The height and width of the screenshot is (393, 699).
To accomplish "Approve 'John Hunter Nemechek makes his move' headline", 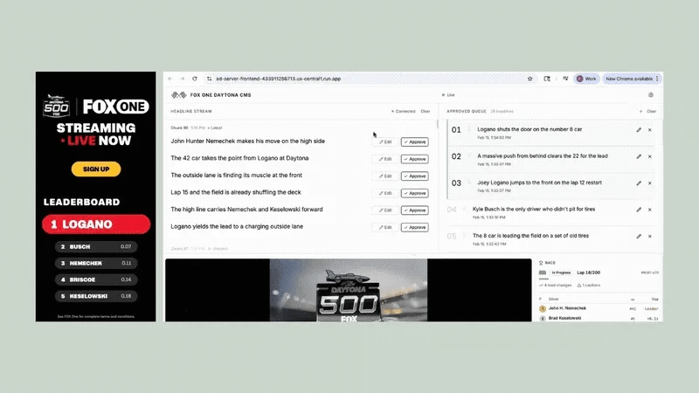I will click(x=414, y=141).
